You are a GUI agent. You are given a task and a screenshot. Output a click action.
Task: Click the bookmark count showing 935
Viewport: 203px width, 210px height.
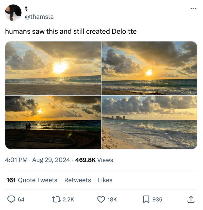click(158, 199)
